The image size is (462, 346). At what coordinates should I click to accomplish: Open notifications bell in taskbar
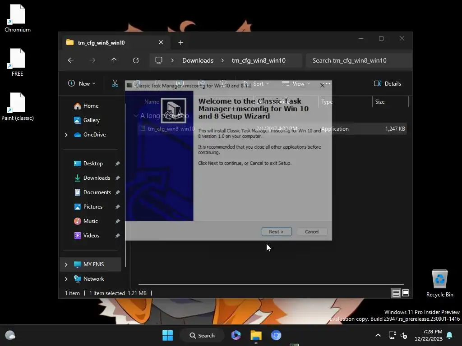tap(450, 335)
